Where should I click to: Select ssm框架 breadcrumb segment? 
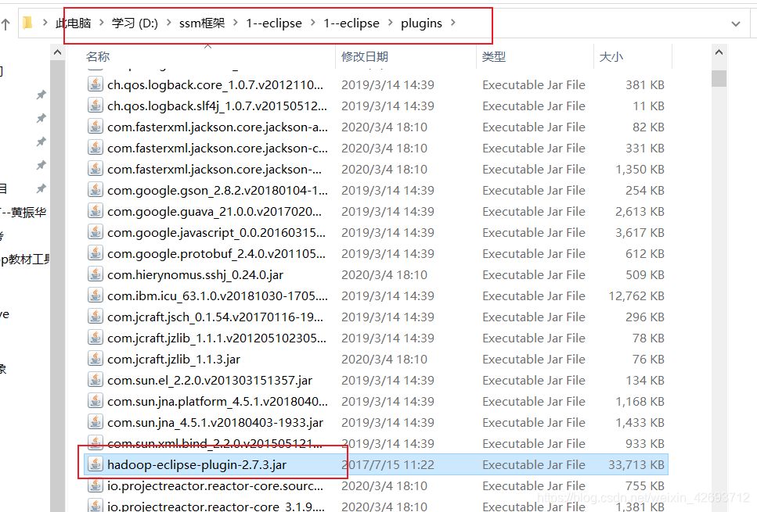click(202, 23)
